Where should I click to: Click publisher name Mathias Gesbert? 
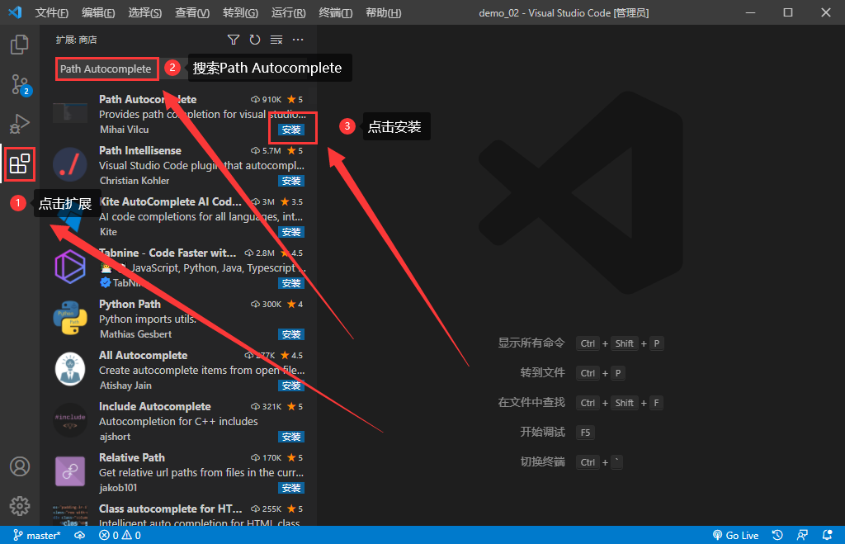point(136,334)
